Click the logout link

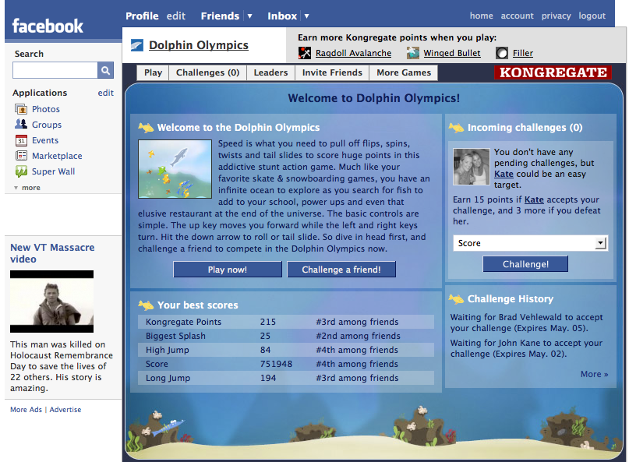tap(592, 16)
